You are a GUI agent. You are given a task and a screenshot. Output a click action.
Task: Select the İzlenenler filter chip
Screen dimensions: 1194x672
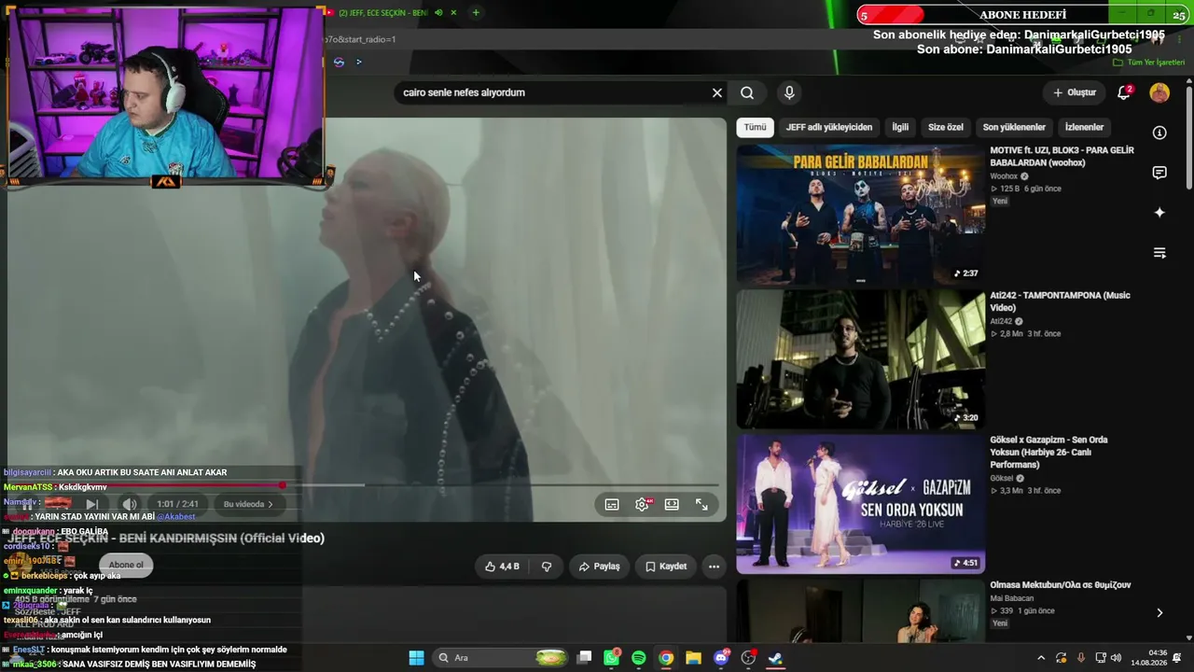pos(1084,127)
